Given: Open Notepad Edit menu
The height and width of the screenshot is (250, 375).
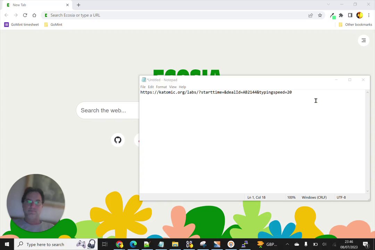Looking at the screenshot, I should tap(151, 87).
